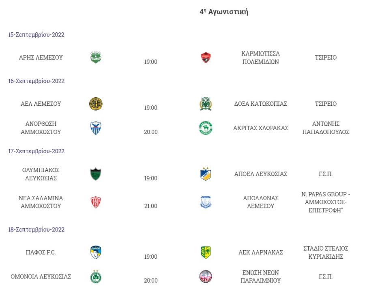Click the Doxa Katokopias eagle crest
Viewport: 365px width, 300px height.
click(x=206, y=104)
